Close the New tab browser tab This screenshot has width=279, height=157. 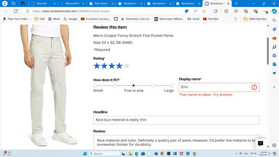(x=54, y=3)
